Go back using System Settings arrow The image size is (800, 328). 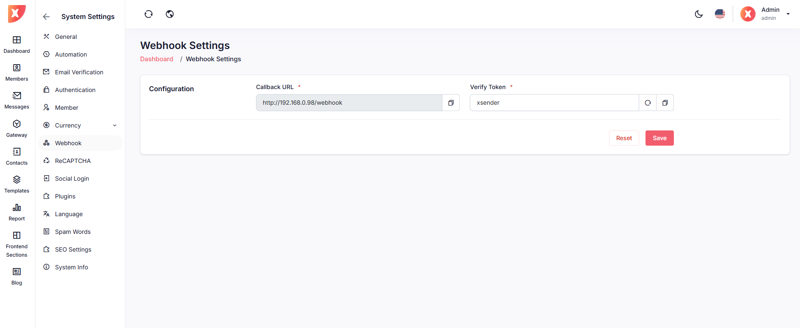[x=47, y=17]
